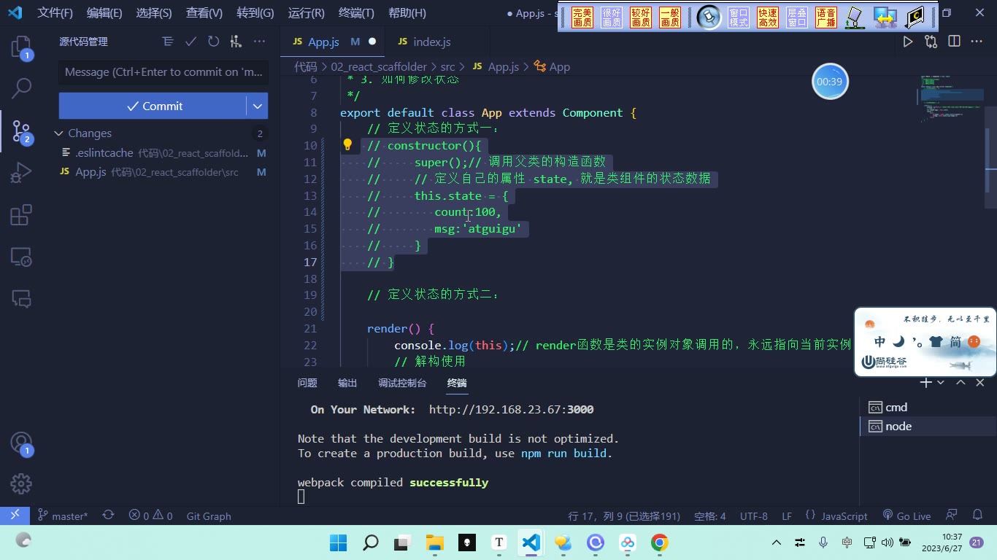Open the Remote Explorer view
Screen dimensions: 997x560
(21, 257)
